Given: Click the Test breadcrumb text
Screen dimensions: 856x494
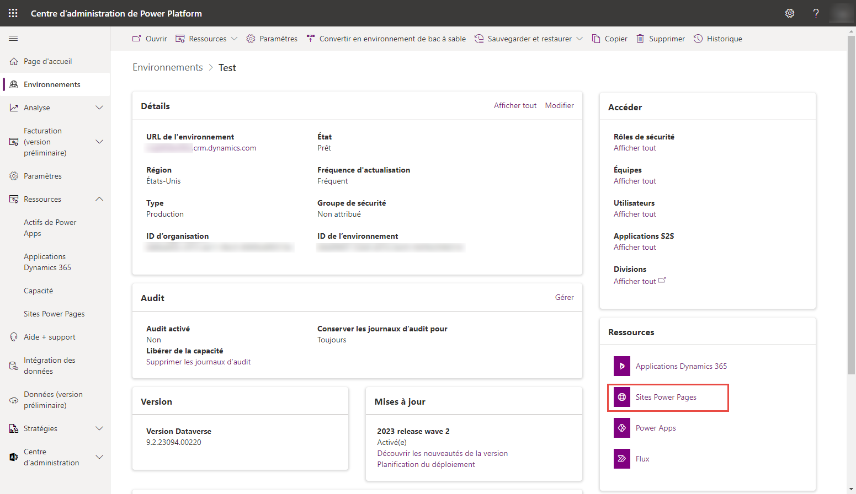Looking at the screenshot, I should (x=227, y=67).
